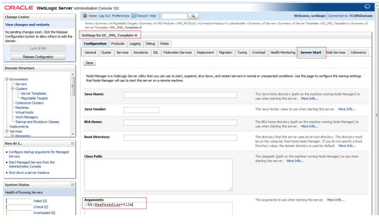Open Virtual Hosts tree item
The image size is (379, 224).
(x=25, y=112)
